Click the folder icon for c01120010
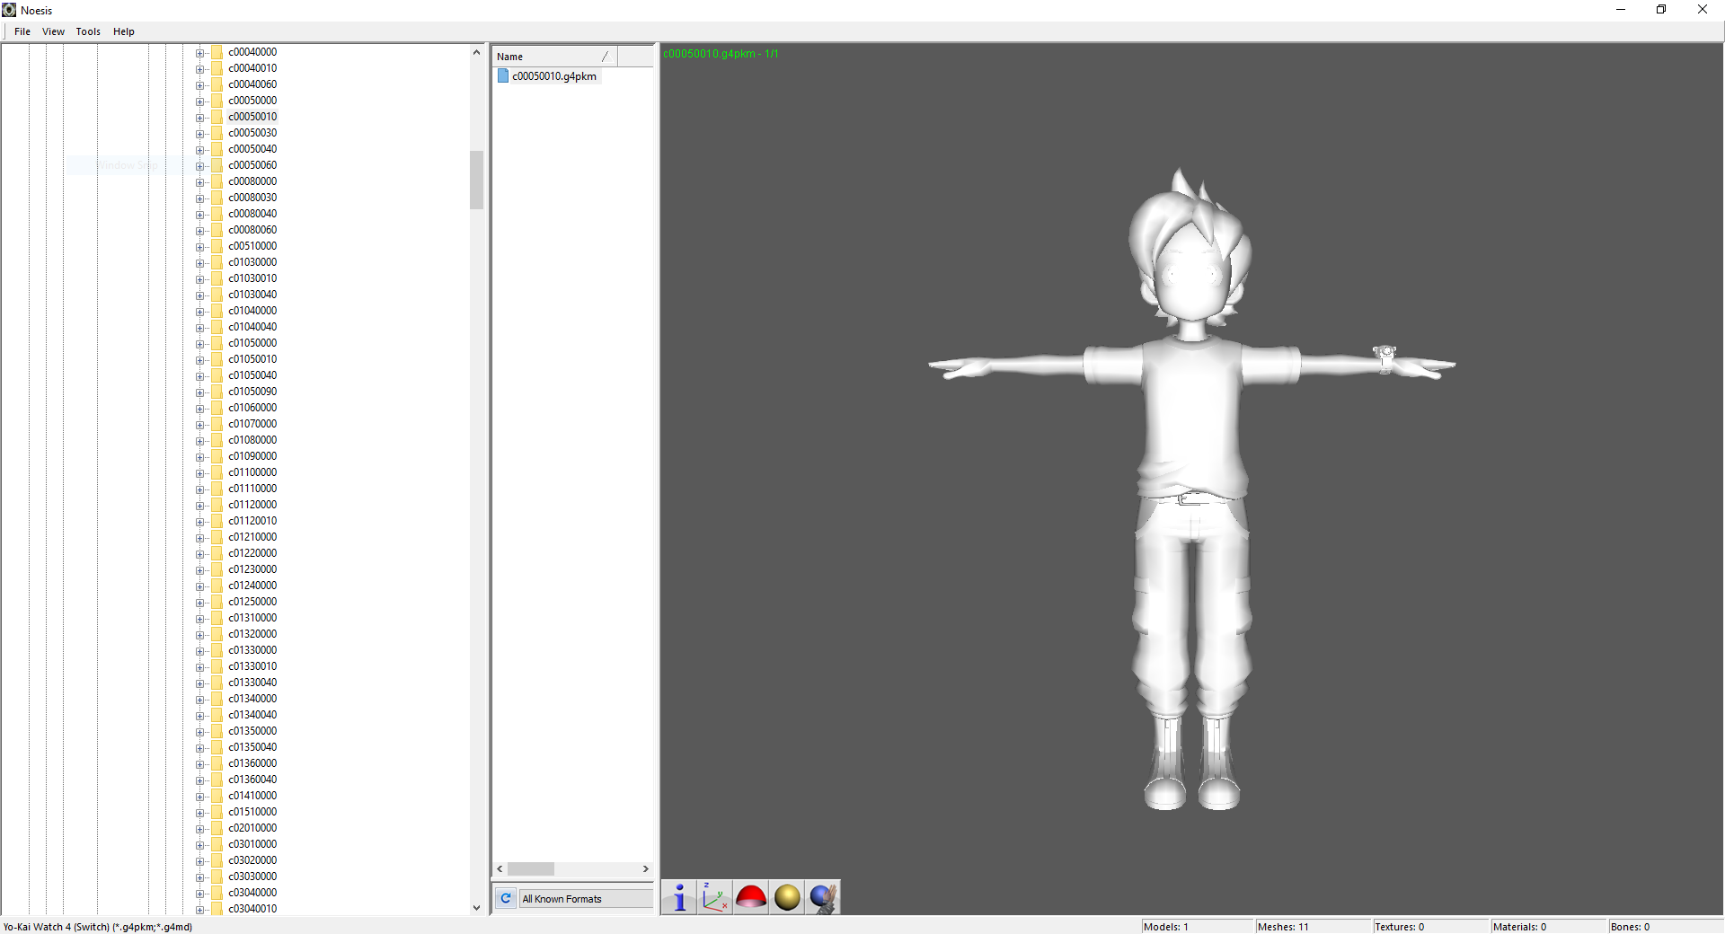Viewport: 1725px width, 934px height. 217,521
